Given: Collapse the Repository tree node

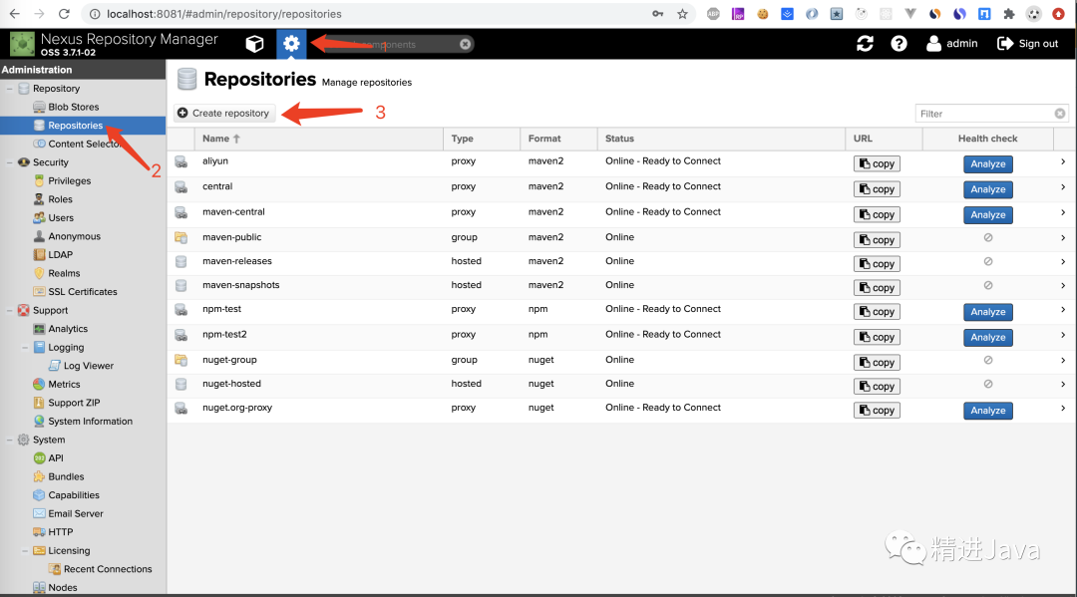Looking at the screenshot, I should [x=10, y=89].
